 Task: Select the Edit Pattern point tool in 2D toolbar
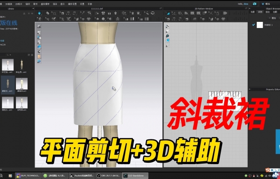coord(174,13)
